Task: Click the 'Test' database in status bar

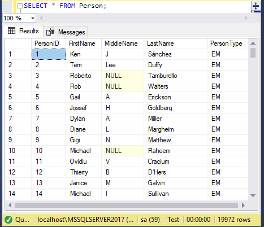Action: [x=173, y=220]
